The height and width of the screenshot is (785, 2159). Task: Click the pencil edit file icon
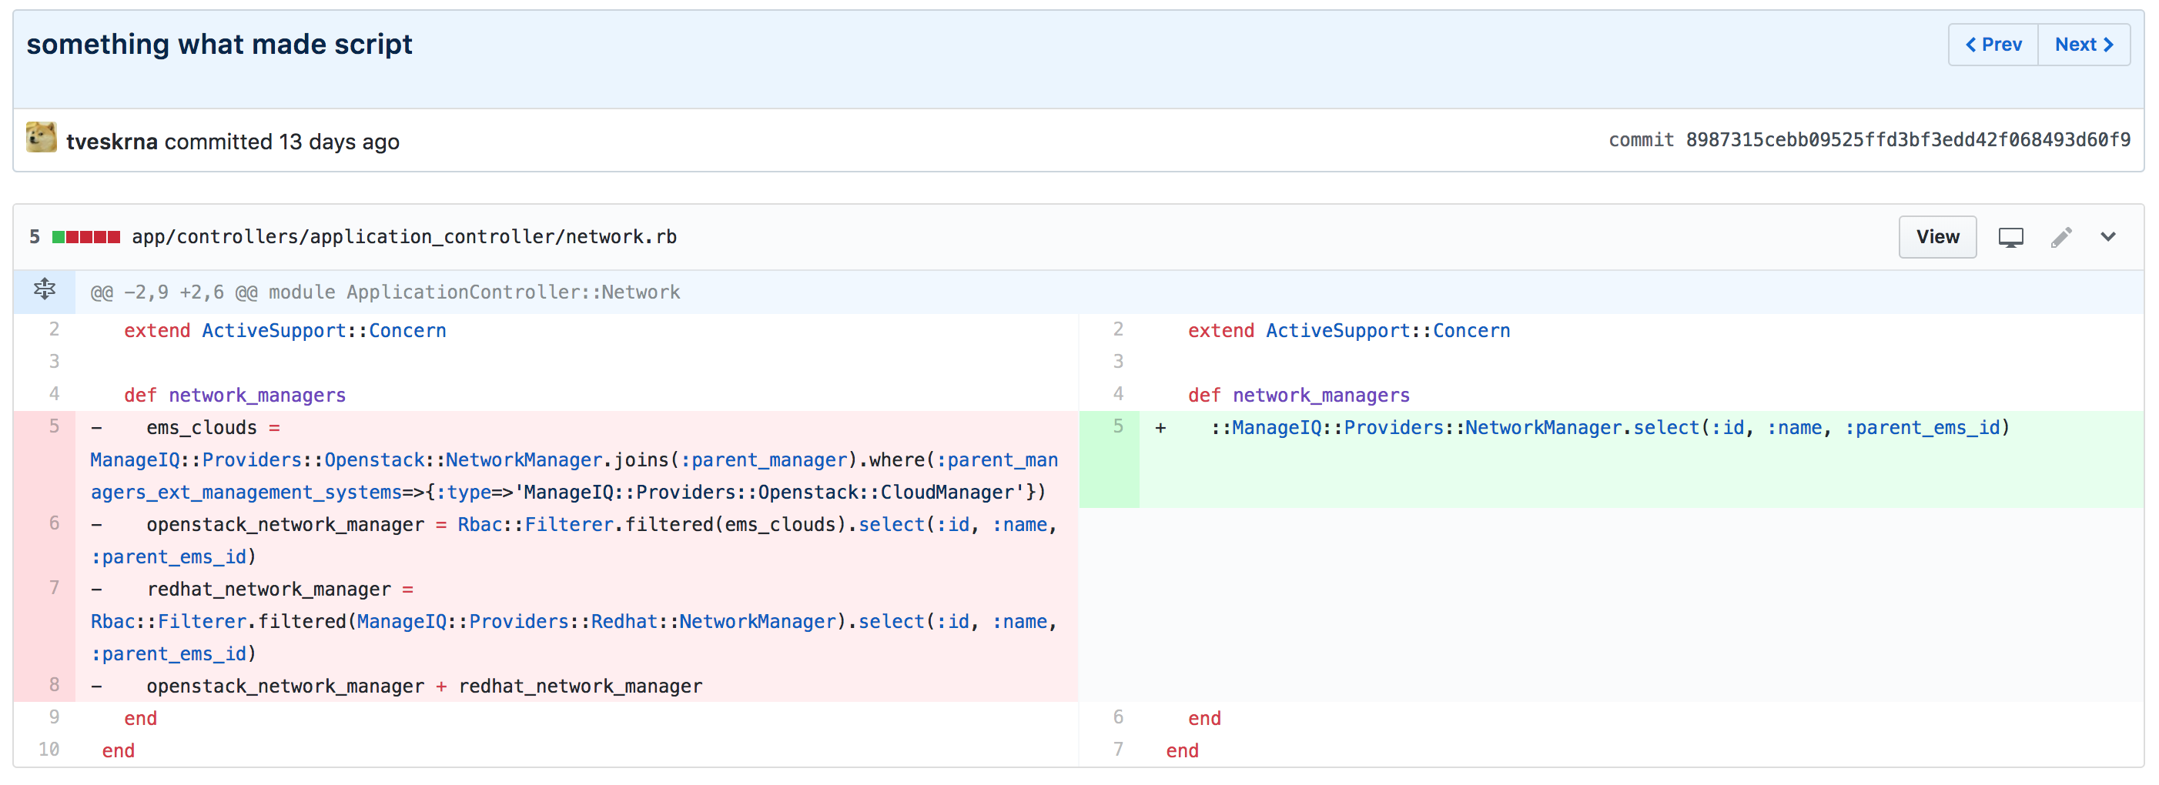[x=2061, y=238]
